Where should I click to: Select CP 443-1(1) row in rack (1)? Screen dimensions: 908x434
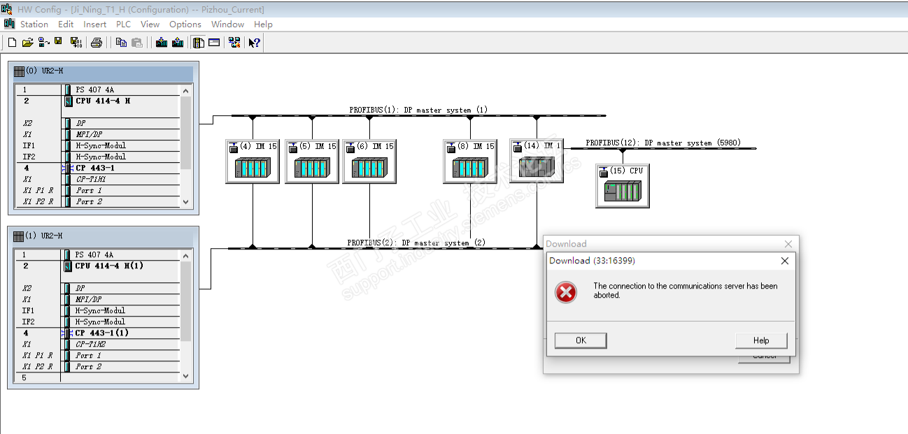point(98,333)
